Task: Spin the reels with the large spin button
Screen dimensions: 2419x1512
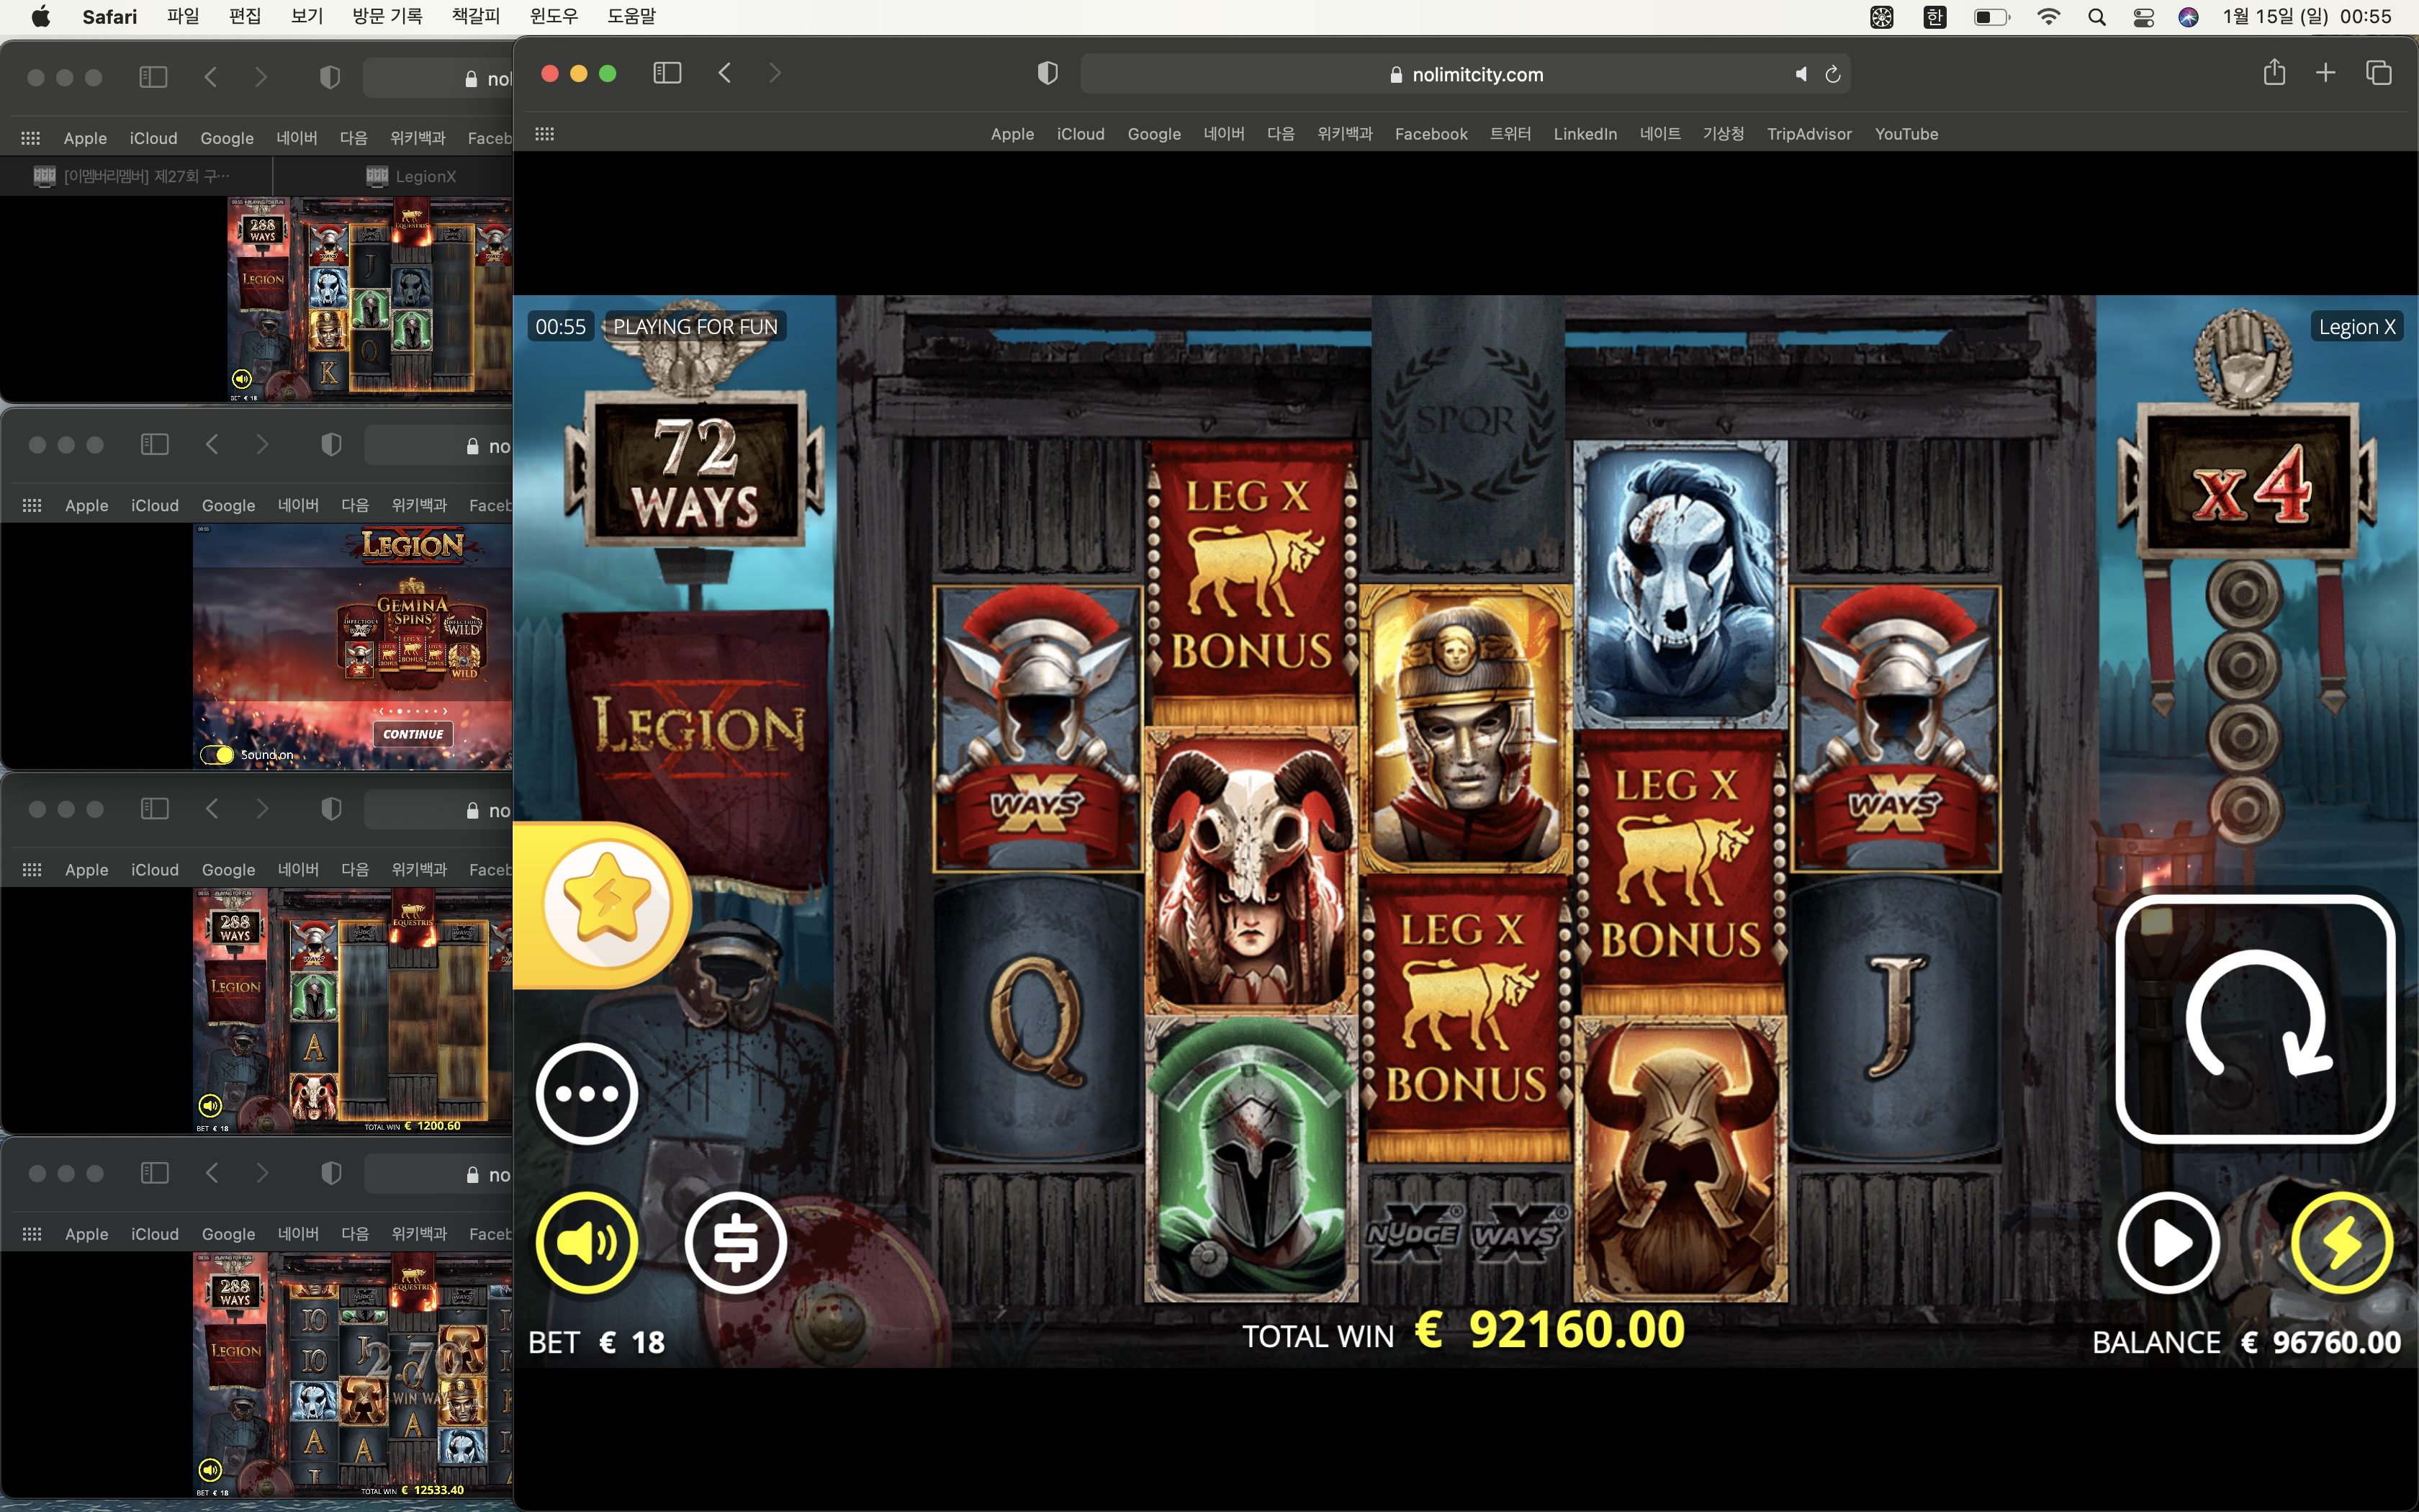Action: click(2255, 1019)
